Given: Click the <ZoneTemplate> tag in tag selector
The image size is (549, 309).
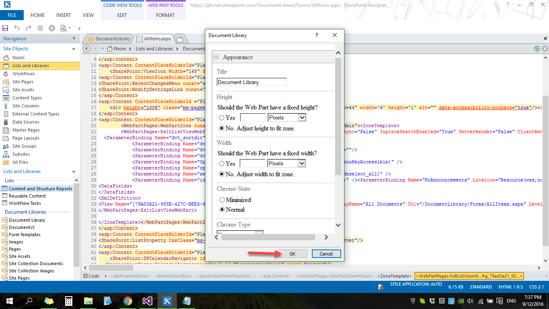Looking at the screenshot, I should click(x=394, y=276).
